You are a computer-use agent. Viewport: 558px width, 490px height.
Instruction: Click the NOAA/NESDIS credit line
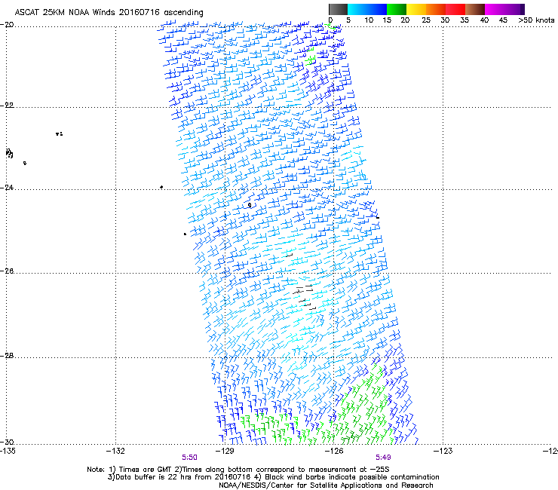326,485
